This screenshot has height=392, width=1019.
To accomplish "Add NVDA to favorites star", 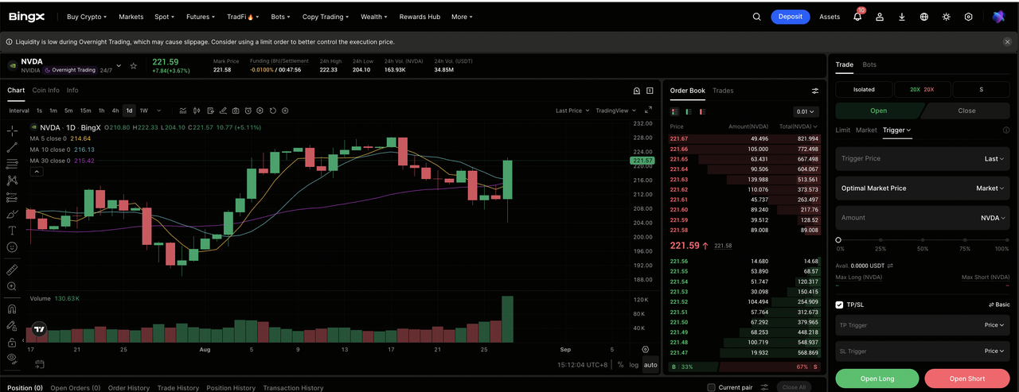I will [x=134, y=66].
